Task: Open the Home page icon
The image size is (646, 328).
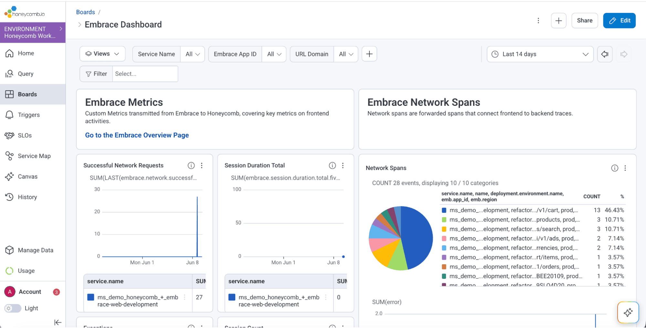Action: [9, 53]
